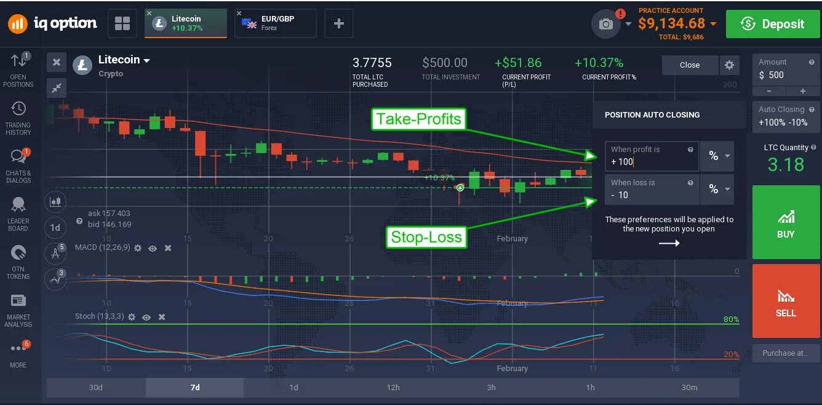Toggle MACD indicator visibility eye

tap(152, 248)
